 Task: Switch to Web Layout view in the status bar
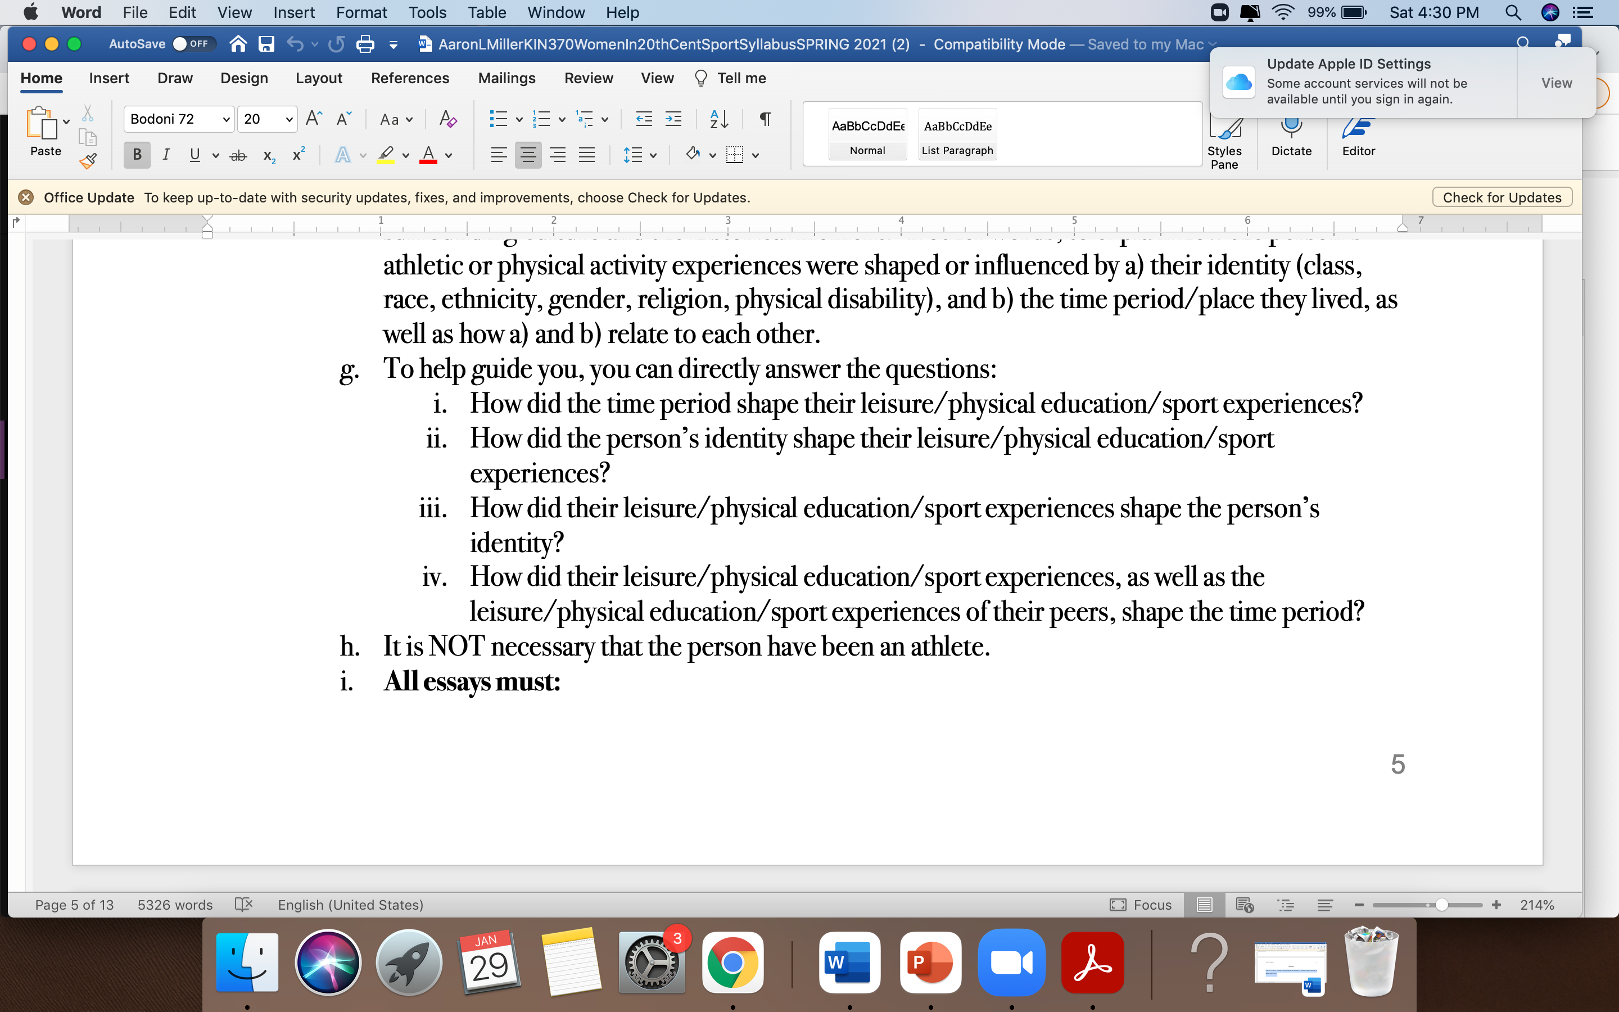[x=1245, y=904]
